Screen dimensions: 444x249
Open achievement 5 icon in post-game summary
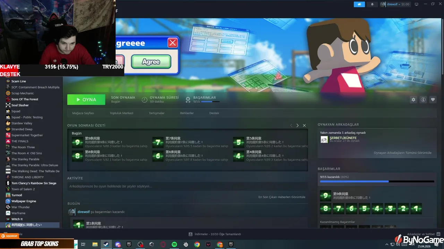(x=238, y=142)
